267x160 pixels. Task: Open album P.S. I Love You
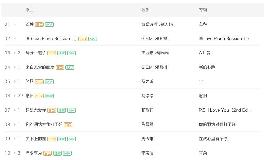(225, 110)
